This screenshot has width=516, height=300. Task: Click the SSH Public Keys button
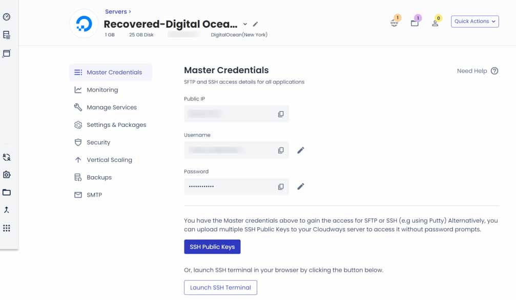click(212, 247)
